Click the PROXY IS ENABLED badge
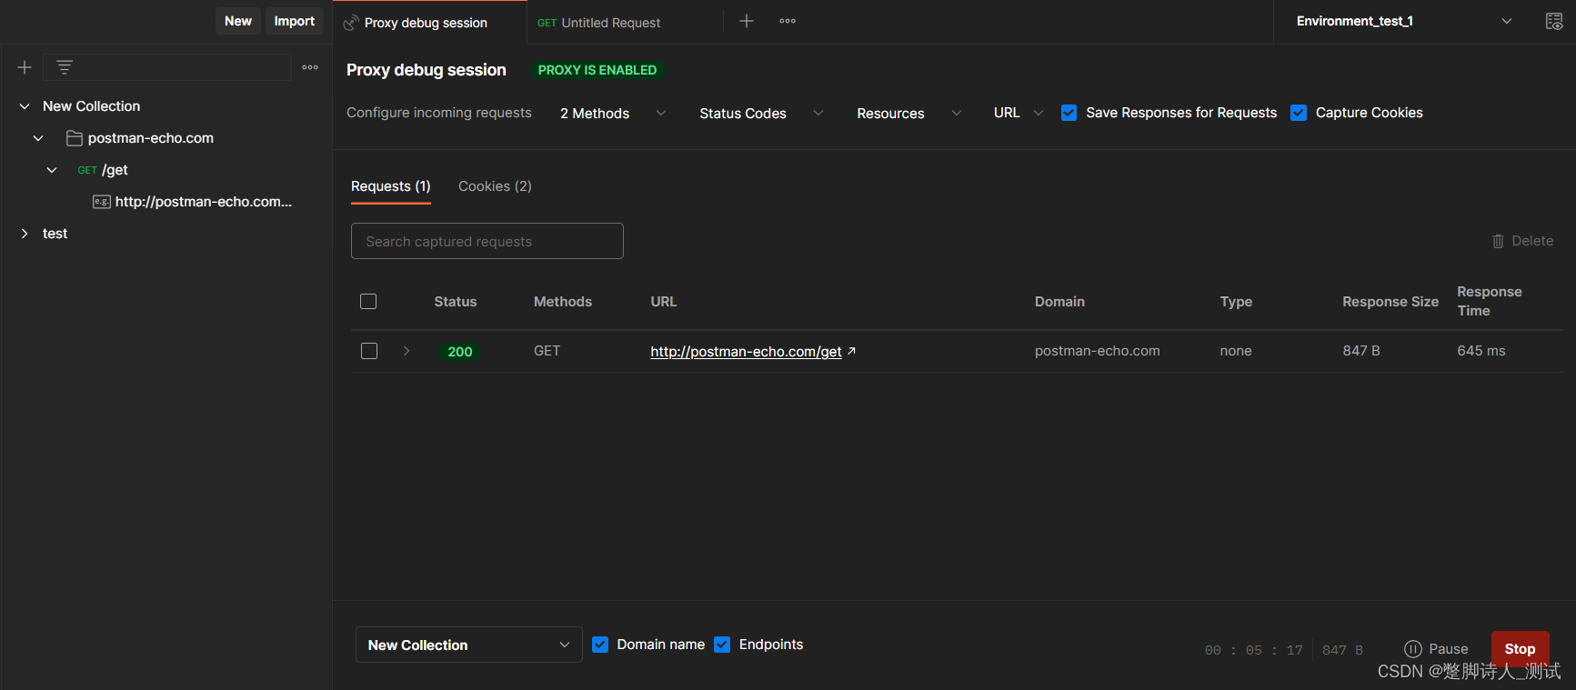 coord(597,70)
